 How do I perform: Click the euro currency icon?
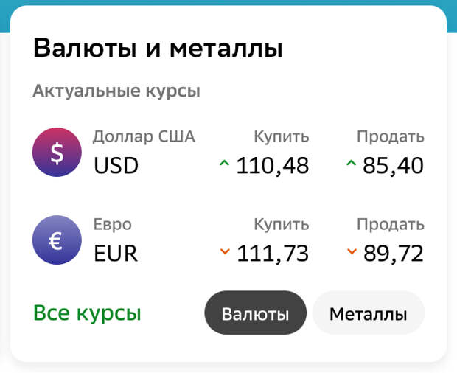click(57, 240)
